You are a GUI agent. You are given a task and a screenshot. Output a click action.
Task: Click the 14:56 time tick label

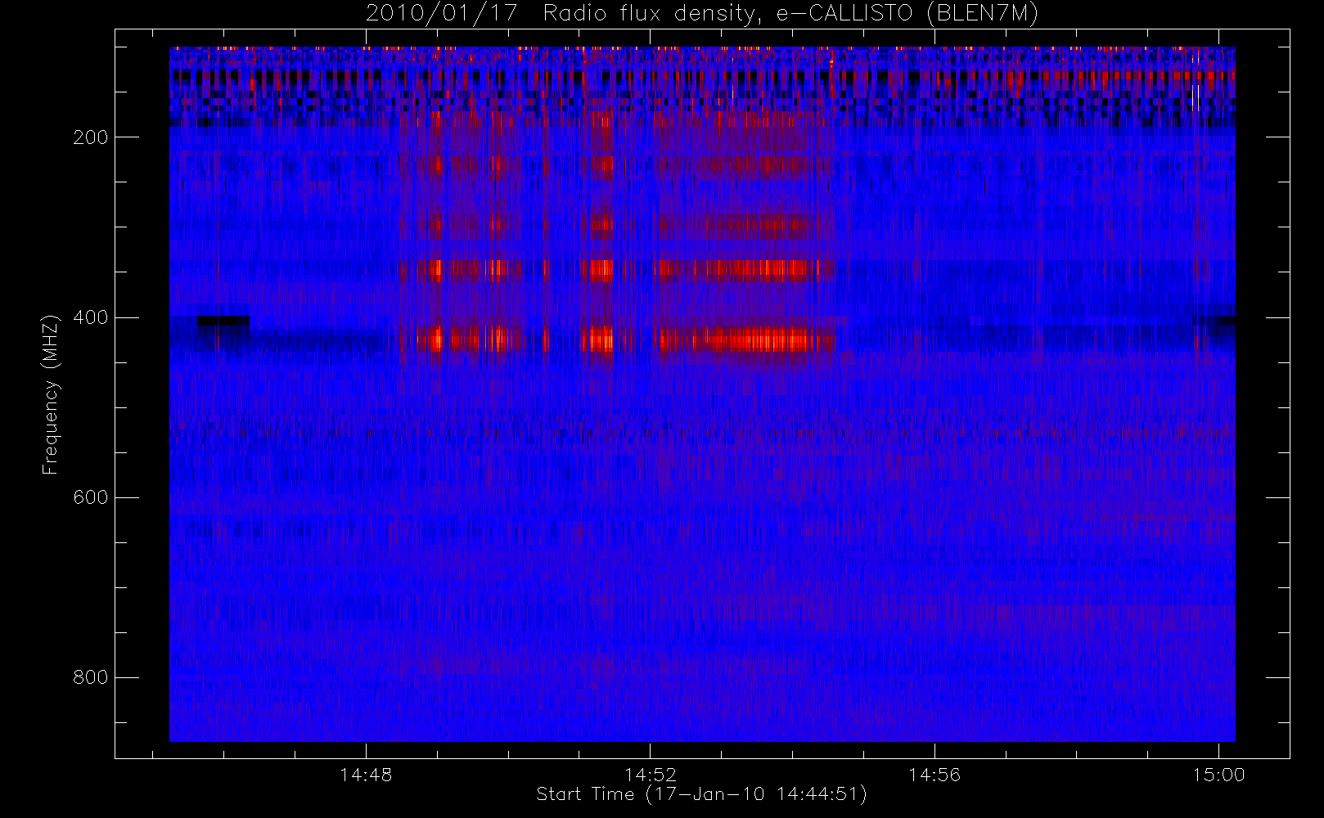coord(934,775)
